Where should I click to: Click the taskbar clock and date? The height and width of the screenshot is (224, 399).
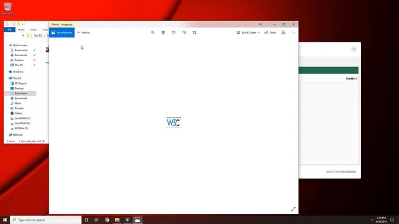click(x=381, y=220)
